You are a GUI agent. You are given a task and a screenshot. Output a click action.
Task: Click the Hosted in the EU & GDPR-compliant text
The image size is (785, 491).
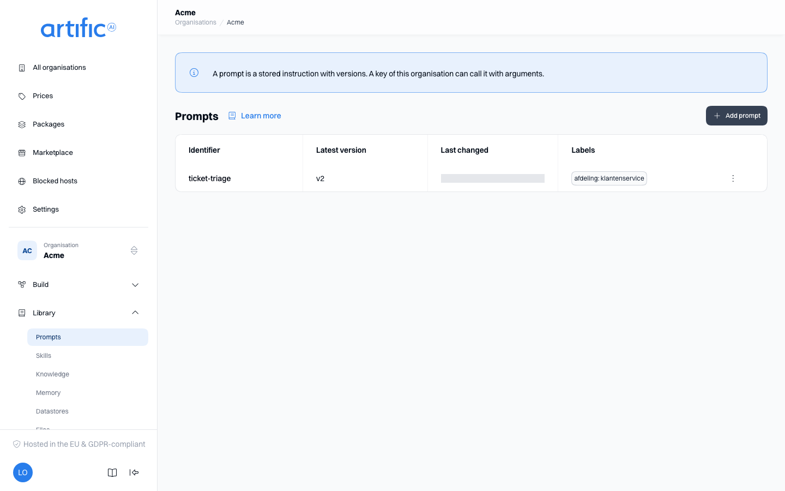point(84,444)
